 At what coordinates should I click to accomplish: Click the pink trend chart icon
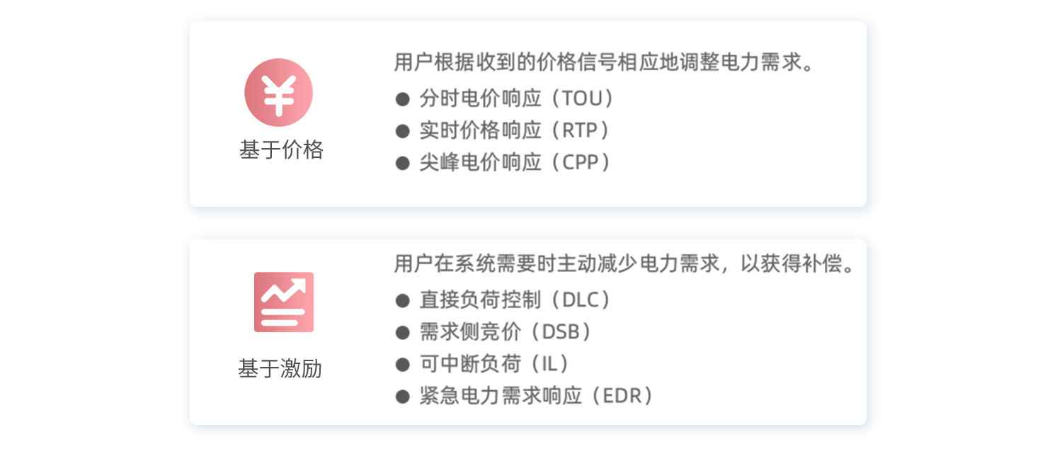[283, 302]
